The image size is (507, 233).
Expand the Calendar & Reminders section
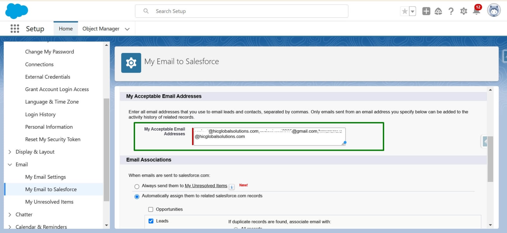point(10,227)
